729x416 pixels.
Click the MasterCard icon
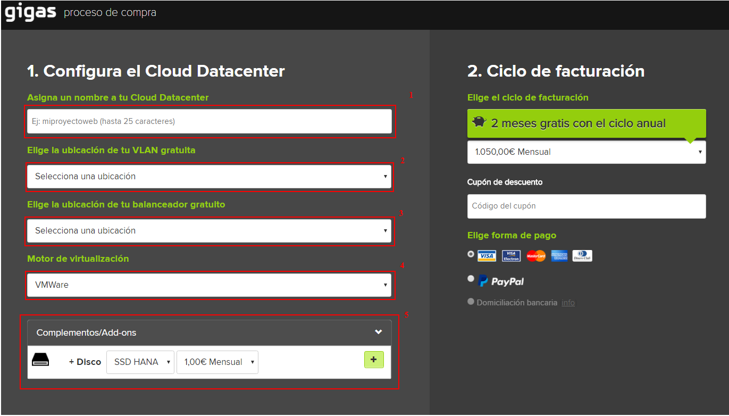point(536,256)
